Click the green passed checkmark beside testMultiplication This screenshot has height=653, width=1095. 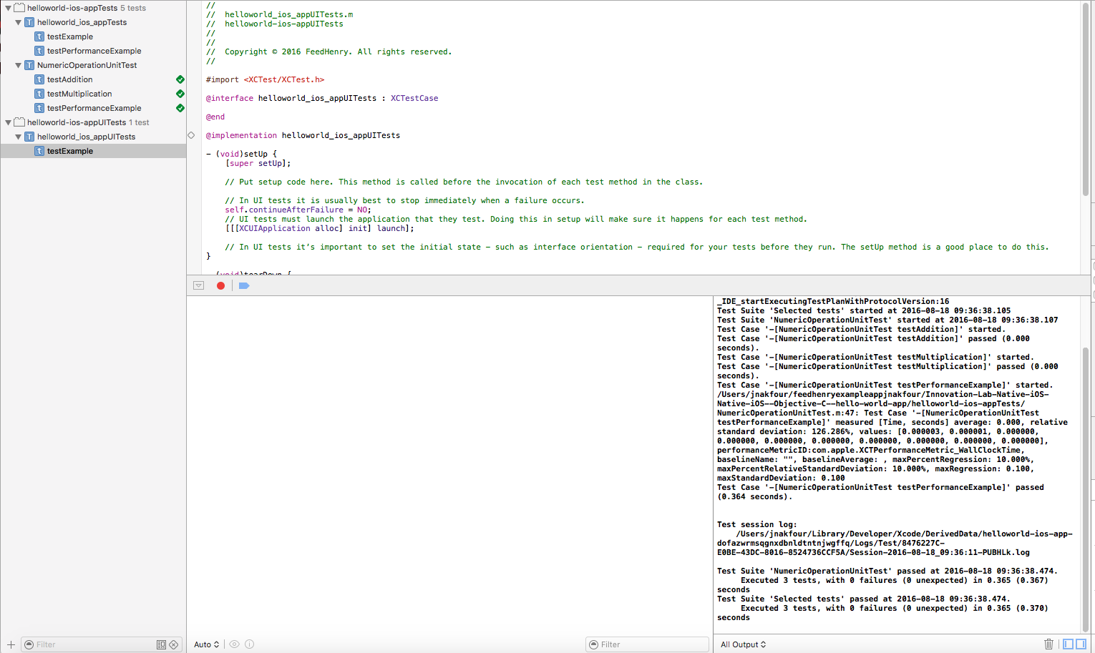click(180, 94)
